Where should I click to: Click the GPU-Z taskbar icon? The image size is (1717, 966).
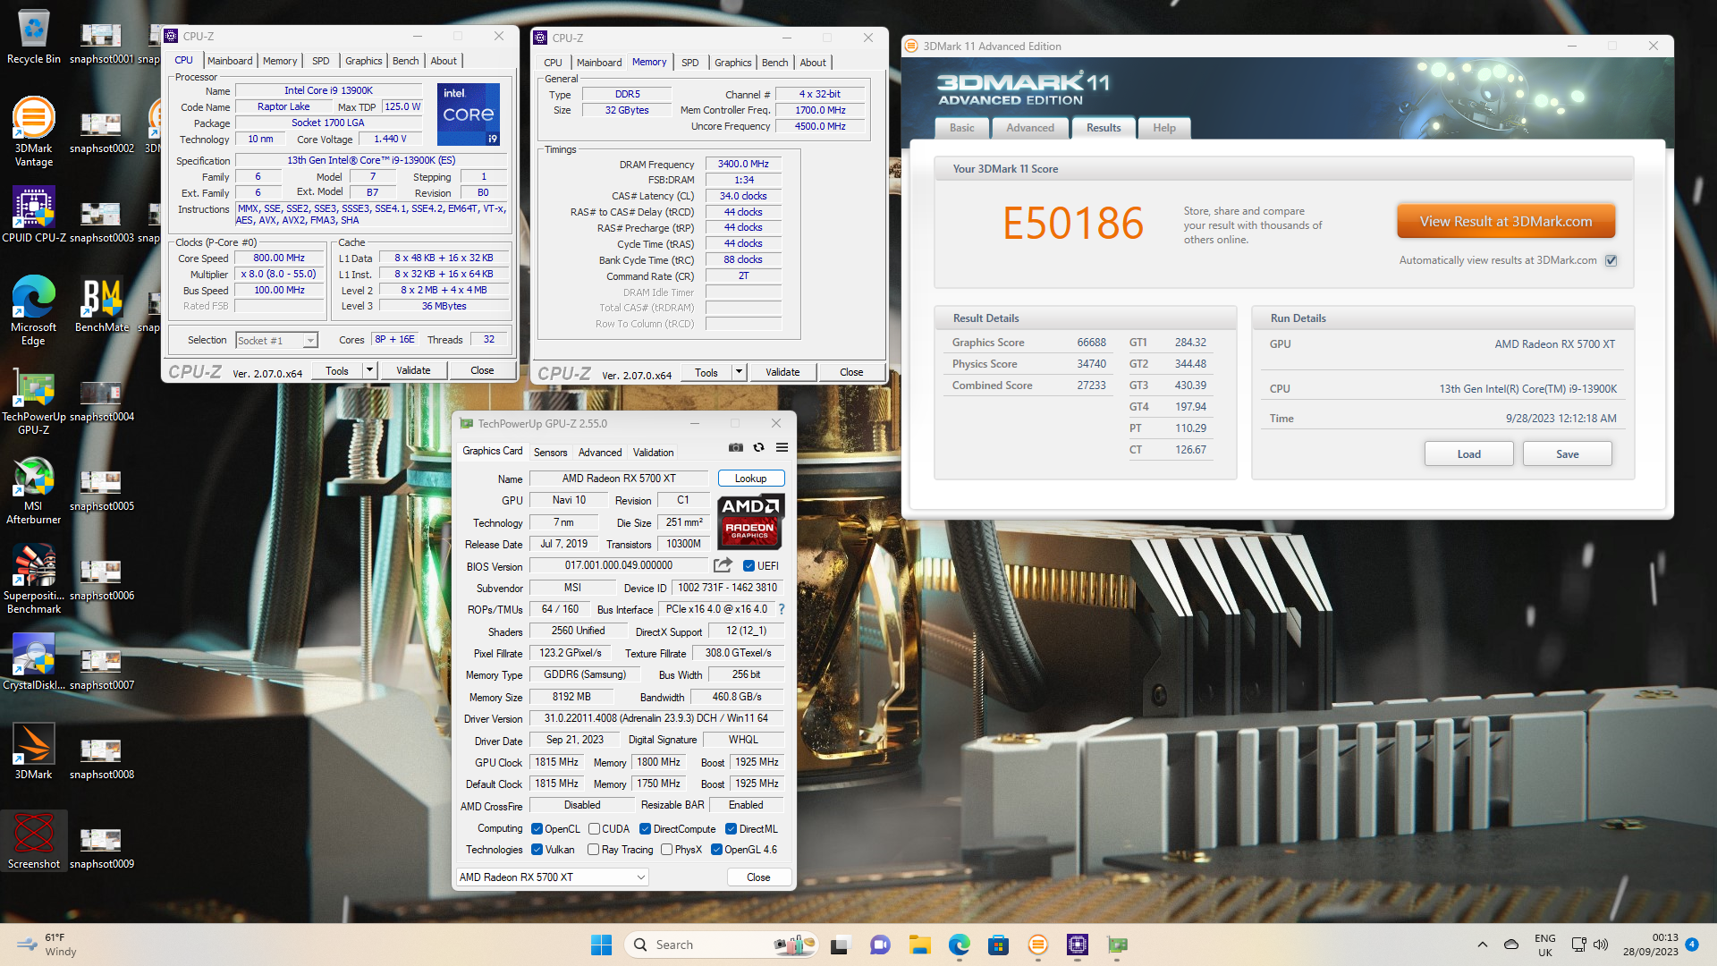[1117, 945]
